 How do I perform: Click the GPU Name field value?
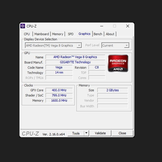(75, 57)
